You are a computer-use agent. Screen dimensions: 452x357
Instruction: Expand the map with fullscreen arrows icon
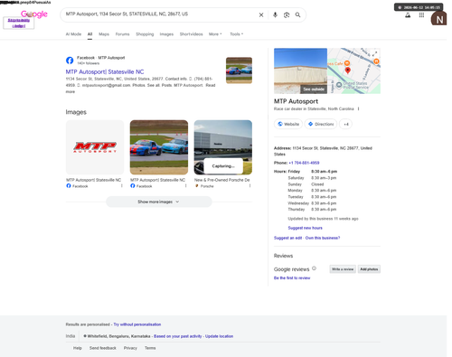(374, 54)
